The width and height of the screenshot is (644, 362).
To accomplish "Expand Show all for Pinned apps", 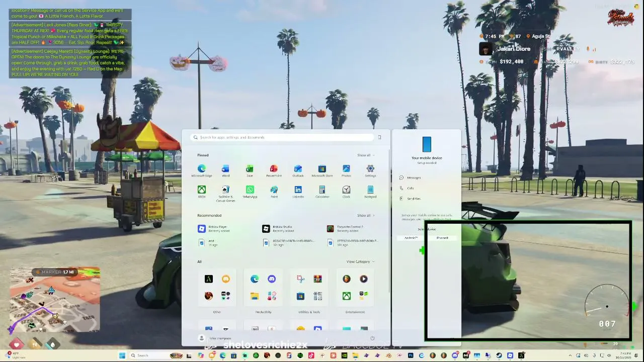I will pos(366,155).
